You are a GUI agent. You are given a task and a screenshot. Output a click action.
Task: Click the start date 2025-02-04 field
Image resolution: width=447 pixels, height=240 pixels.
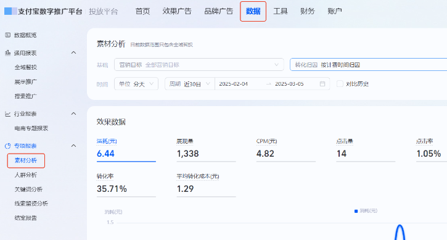point(234,84)
